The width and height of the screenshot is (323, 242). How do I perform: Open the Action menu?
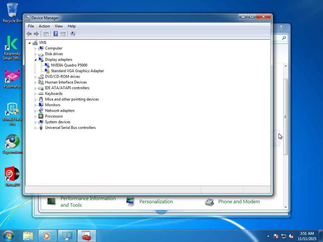[44, 26]
